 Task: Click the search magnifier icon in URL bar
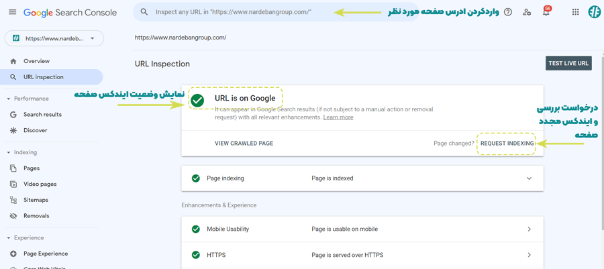click(x=144, y=12)
